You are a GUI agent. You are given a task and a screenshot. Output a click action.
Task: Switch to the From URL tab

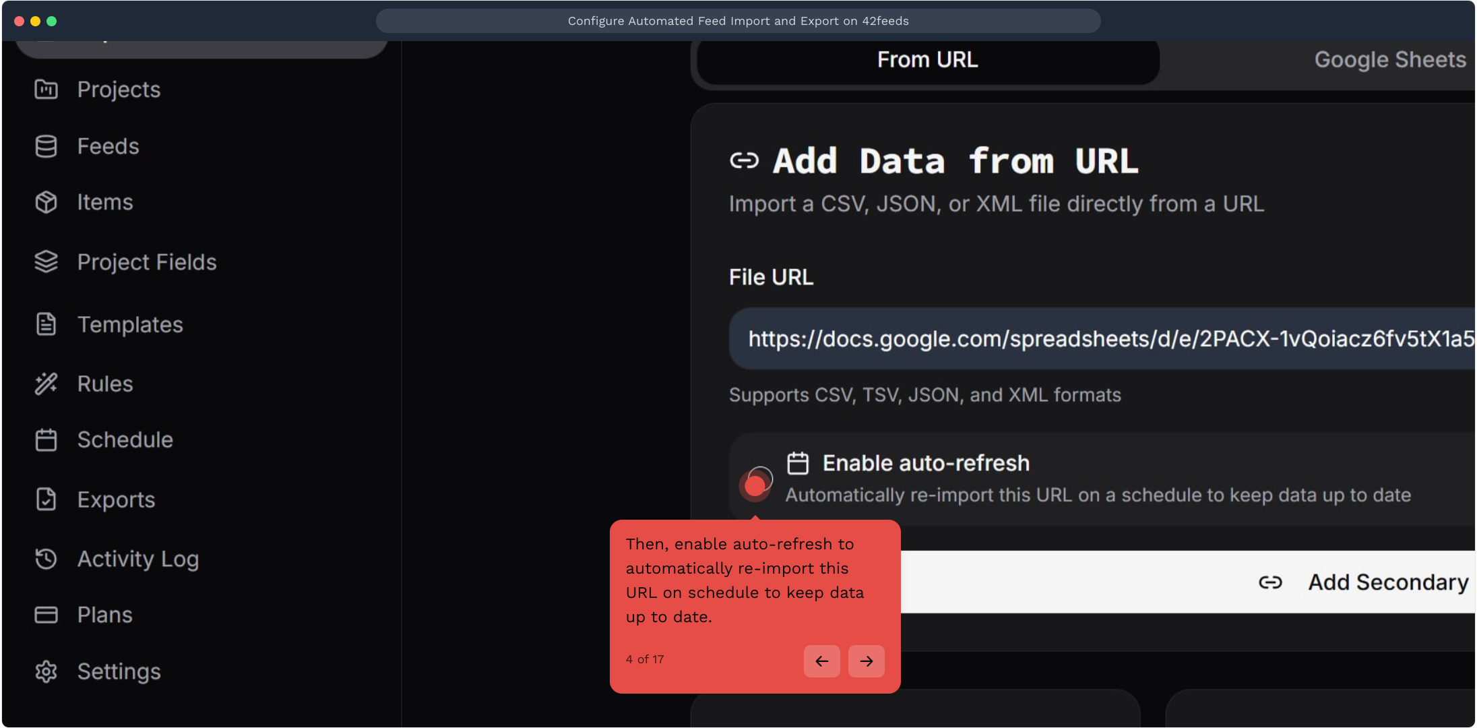pyautogui.click(x=927, y=60)
